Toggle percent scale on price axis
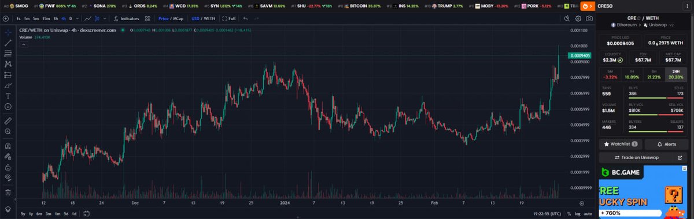The image size is (694, 219). [x=569, y=214]
